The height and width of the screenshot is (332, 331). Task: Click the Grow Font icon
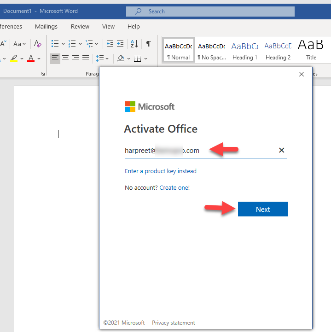(3, 44)
